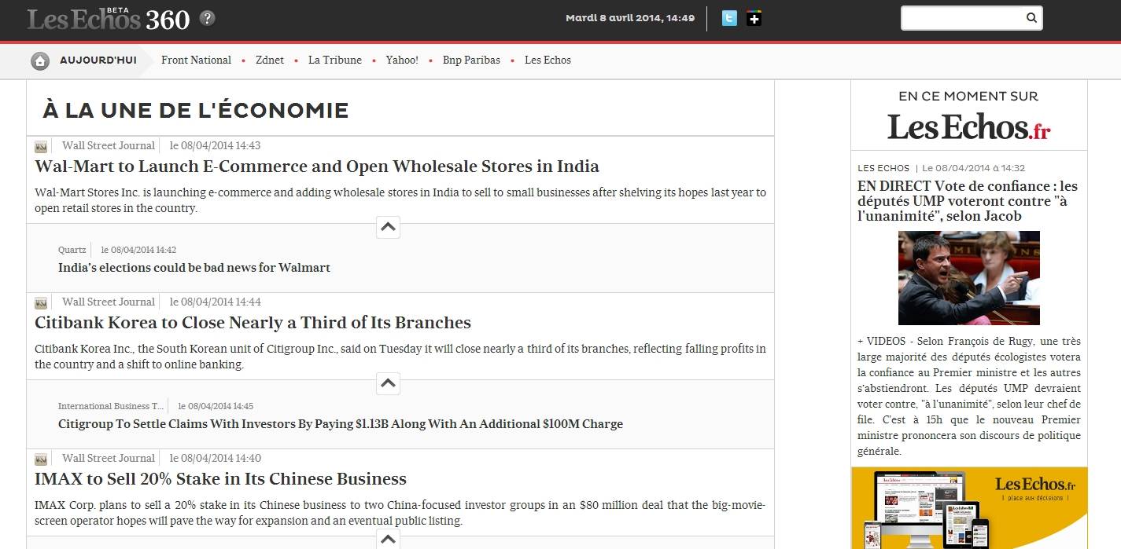Open the Vote de confiance photo thumbnail
Screen dimensions: 1121x549
[x=968, y=278]
